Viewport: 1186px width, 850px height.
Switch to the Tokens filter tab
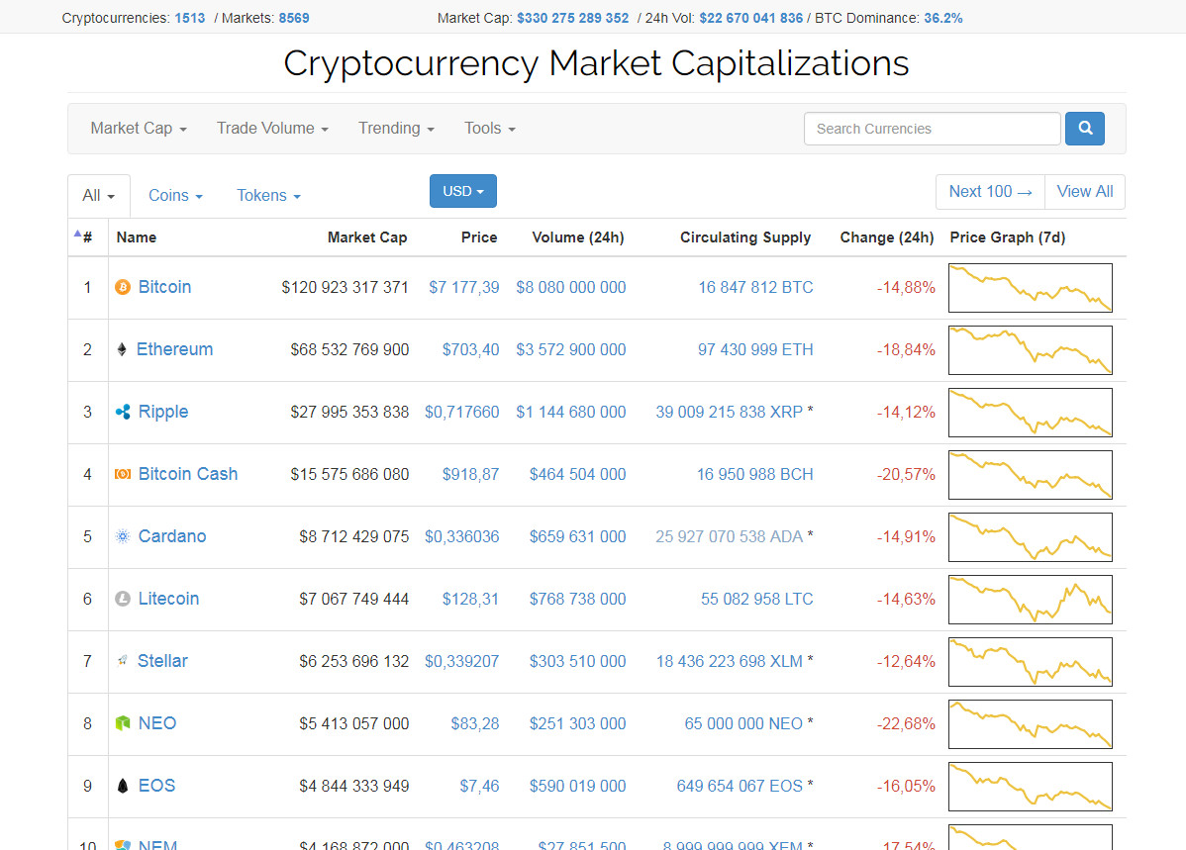coord(268,196)
